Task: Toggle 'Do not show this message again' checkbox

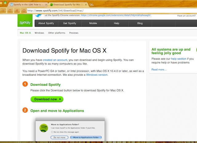Action: 52,132
